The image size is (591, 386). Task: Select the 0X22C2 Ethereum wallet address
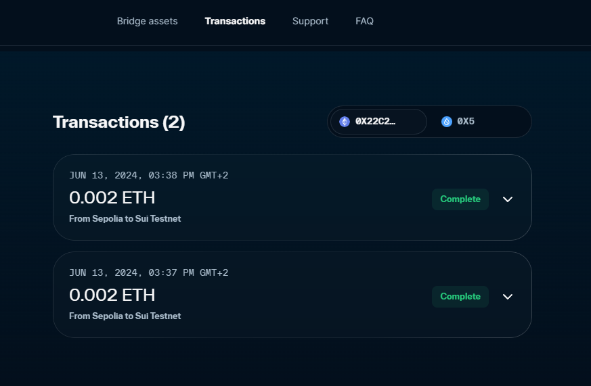click(x=376, y=122)
